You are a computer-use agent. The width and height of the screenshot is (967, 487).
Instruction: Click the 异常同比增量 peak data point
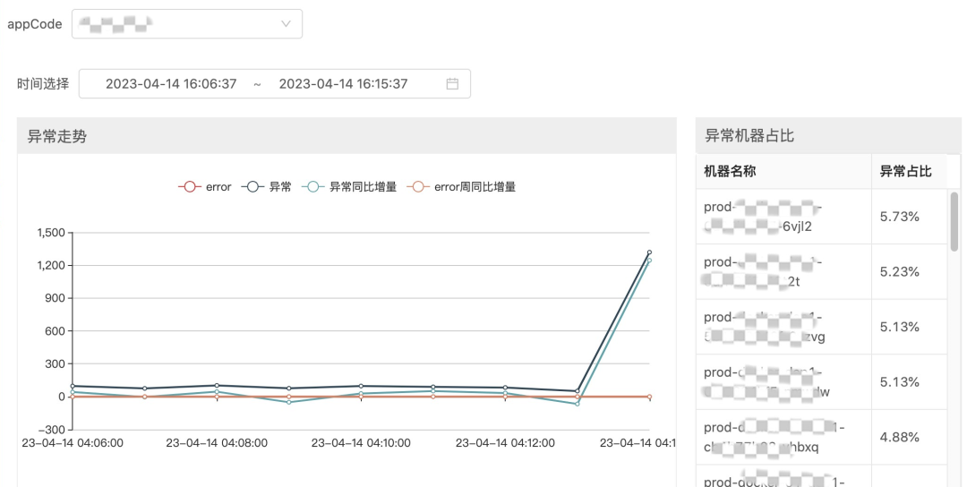pyautogui.click(x=649, y=261)
